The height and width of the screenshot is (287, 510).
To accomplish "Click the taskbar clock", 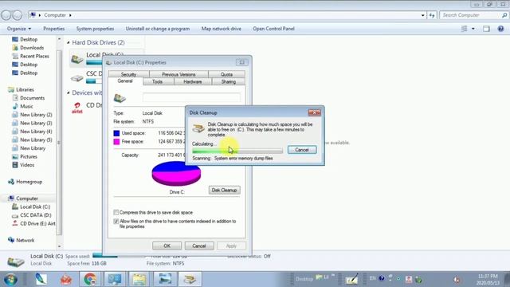I will click(488, 279).
